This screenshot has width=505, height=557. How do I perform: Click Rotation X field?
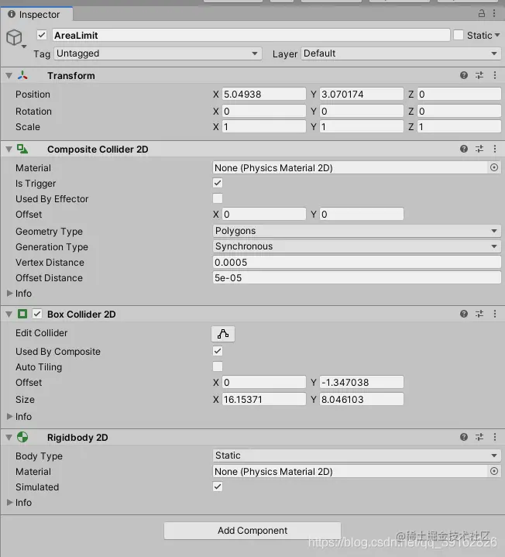coord(264,112)
